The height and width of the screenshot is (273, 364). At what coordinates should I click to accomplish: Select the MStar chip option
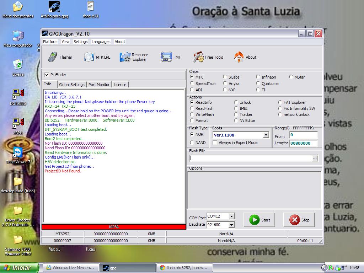(291, 77)
